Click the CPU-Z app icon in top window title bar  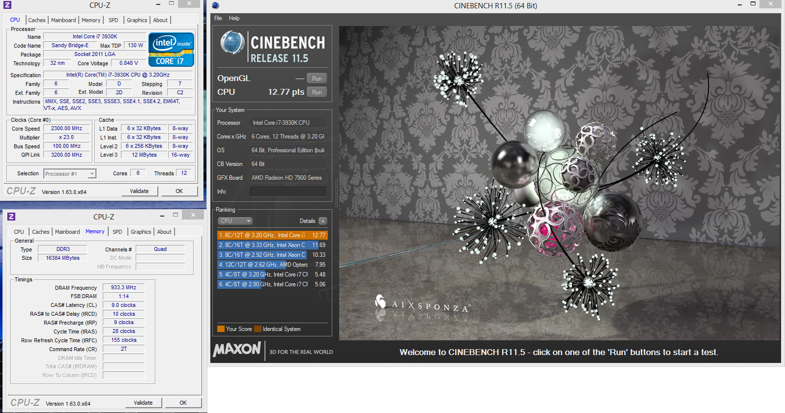click(x=7, y=5)
